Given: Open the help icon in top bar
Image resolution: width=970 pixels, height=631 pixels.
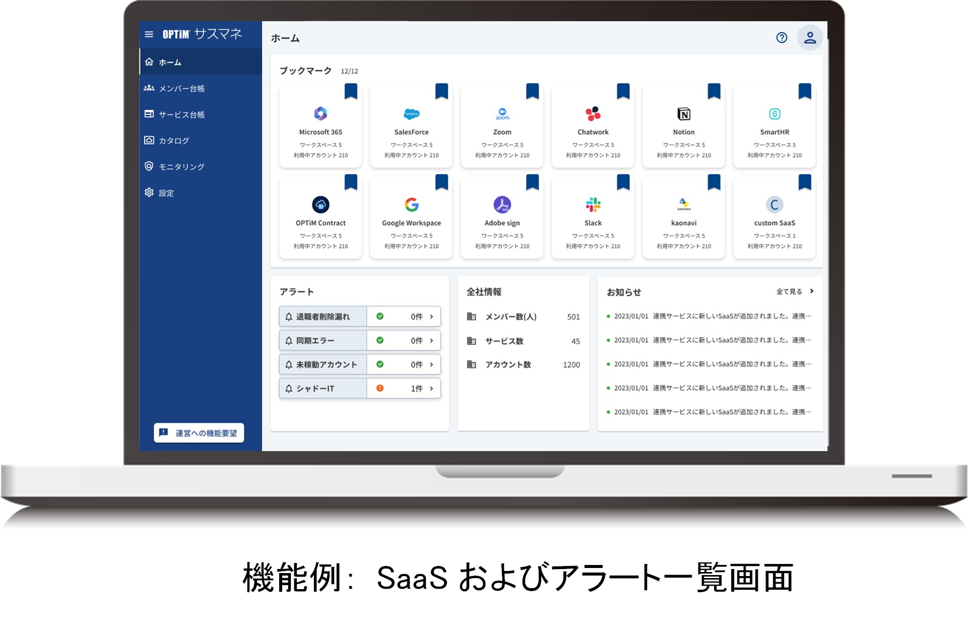Looking at the screenshot, I should click(x=782, y=37).
